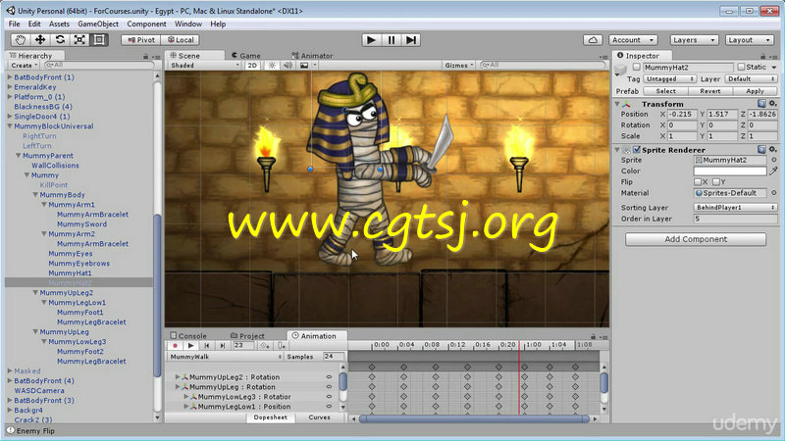The height and width of the screenshot is (441, 785).
Task: Open the Tag Untagged dropdown
Action: [x=669, y=79]
